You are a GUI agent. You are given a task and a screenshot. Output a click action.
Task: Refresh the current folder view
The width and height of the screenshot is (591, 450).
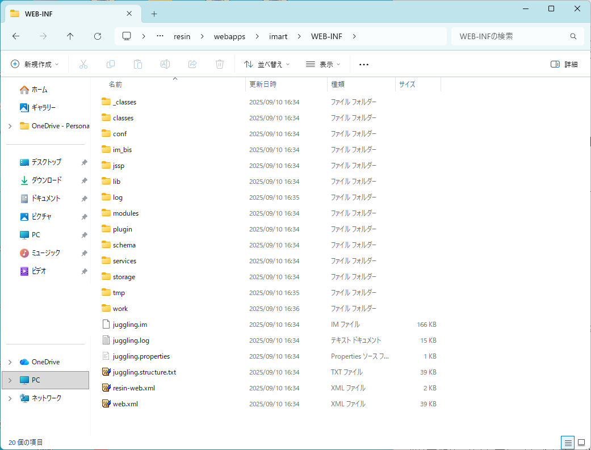tap(98, 36)
